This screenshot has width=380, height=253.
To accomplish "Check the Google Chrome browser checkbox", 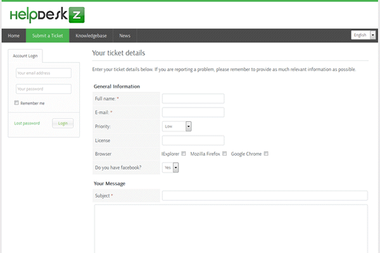I will [266, 154].
